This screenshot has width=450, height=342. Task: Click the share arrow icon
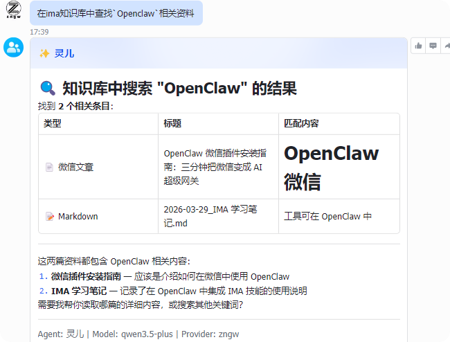(446, 46)
